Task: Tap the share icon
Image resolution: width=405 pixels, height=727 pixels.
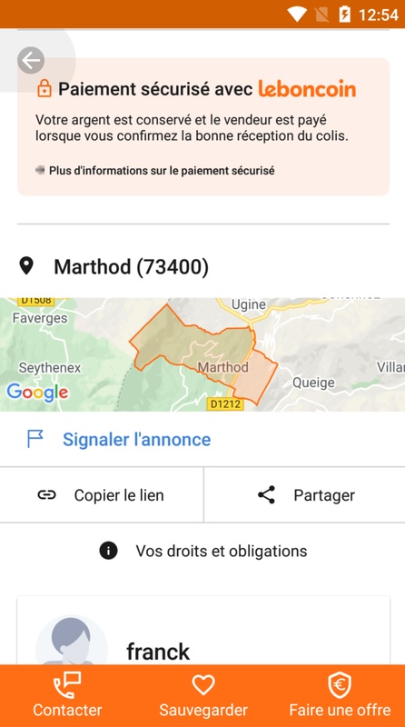Action: pos(266,494)
